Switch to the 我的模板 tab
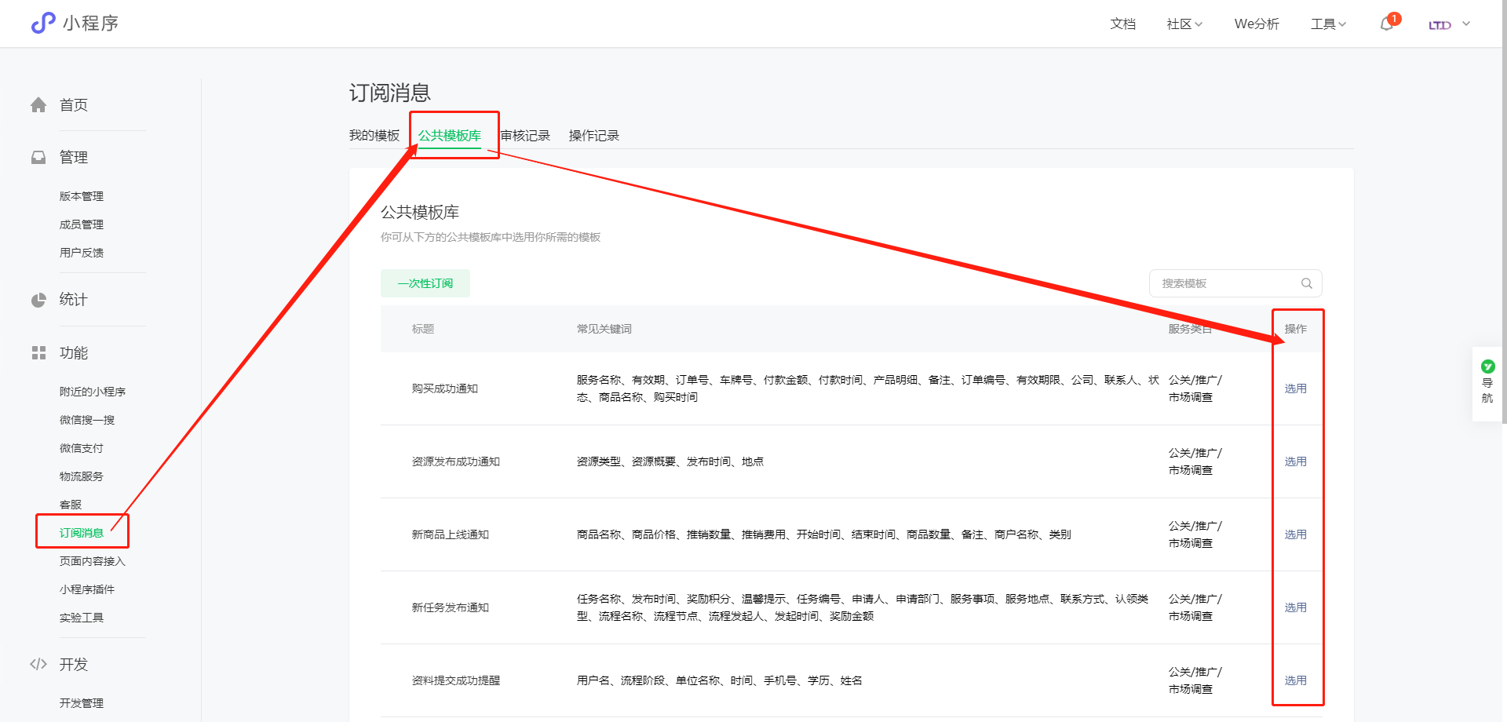 coord(374,136)
